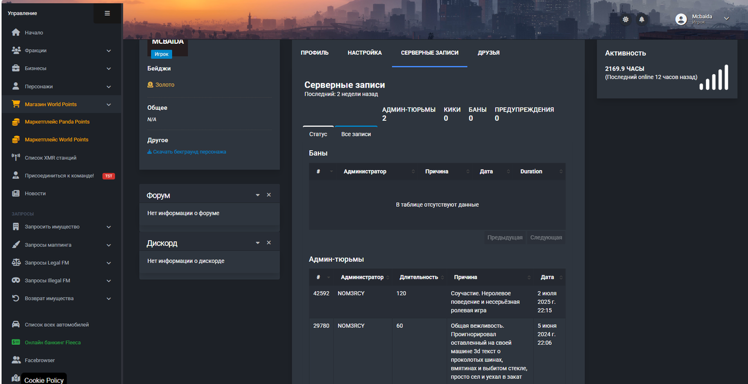
Task: Click the Игрок role badge
Action: 162,54
